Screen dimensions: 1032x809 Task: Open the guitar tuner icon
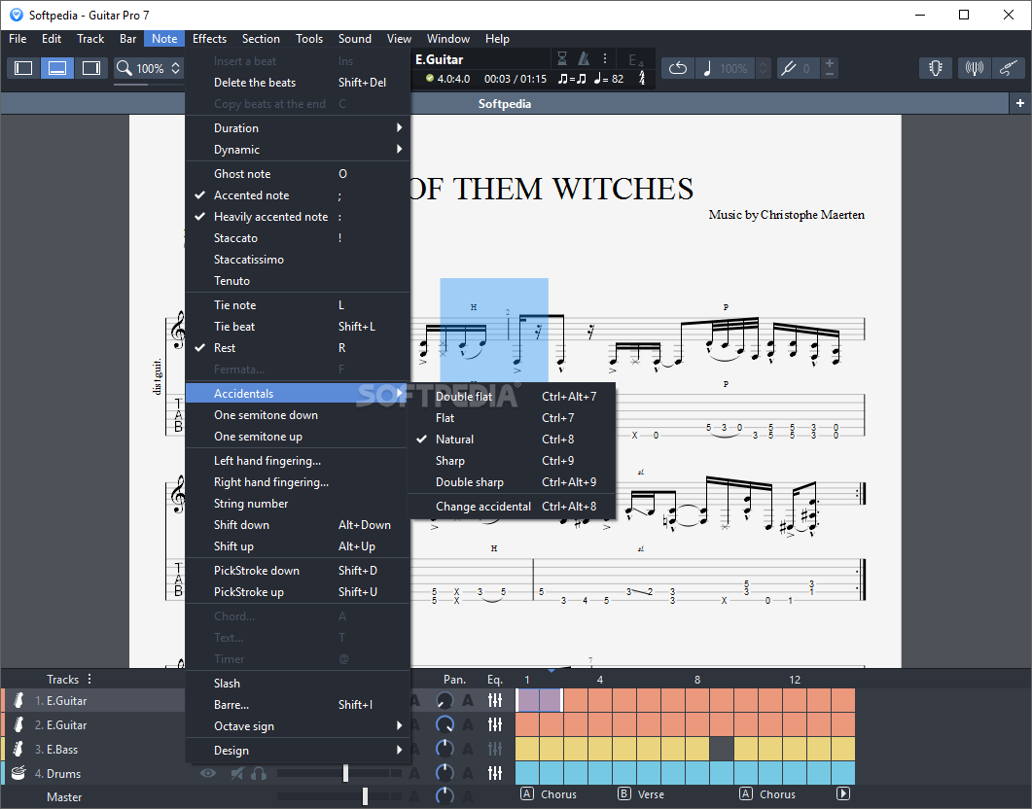(936, 68)
